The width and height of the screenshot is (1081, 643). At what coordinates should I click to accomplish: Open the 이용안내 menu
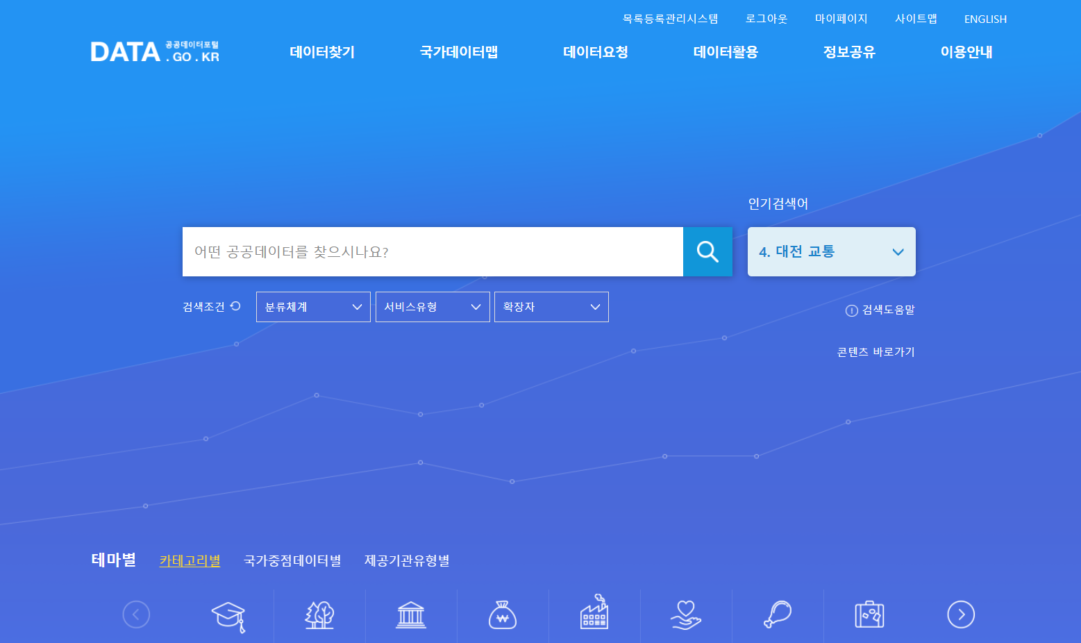(966, 52)
